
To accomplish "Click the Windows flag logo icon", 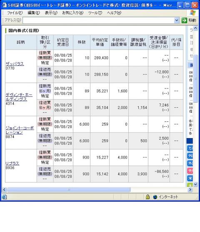I will coord(192,13).
